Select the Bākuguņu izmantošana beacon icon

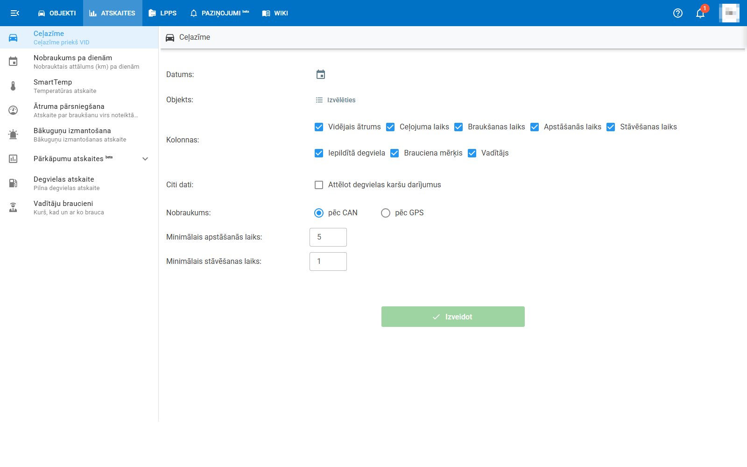13,134
